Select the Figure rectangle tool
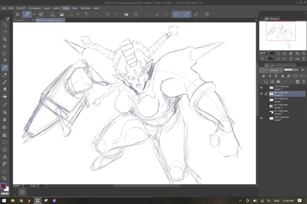This screenshot has height=204, width=307. tap(5, 142)
